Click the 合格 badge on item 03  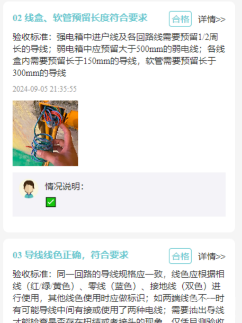pos(180,256)
